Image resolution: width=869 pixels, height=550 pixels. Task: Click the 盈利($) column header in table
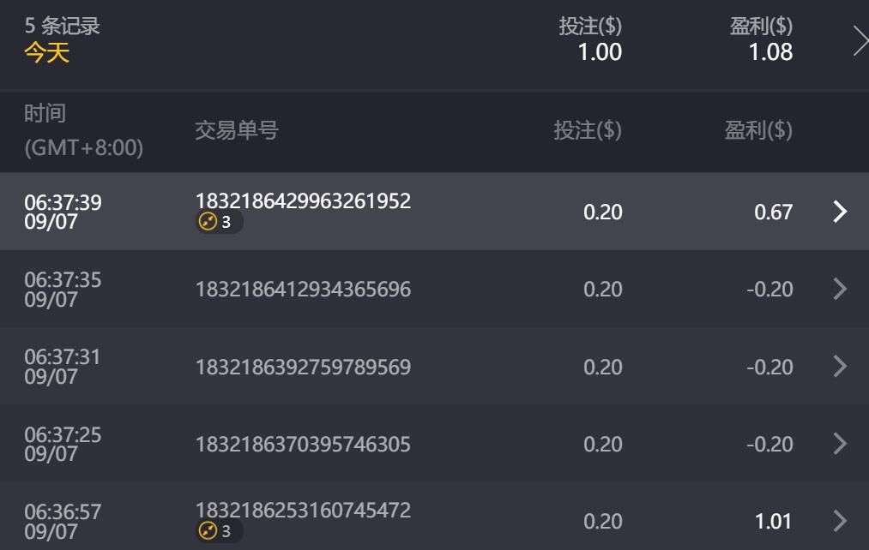[x=758, y=130]
